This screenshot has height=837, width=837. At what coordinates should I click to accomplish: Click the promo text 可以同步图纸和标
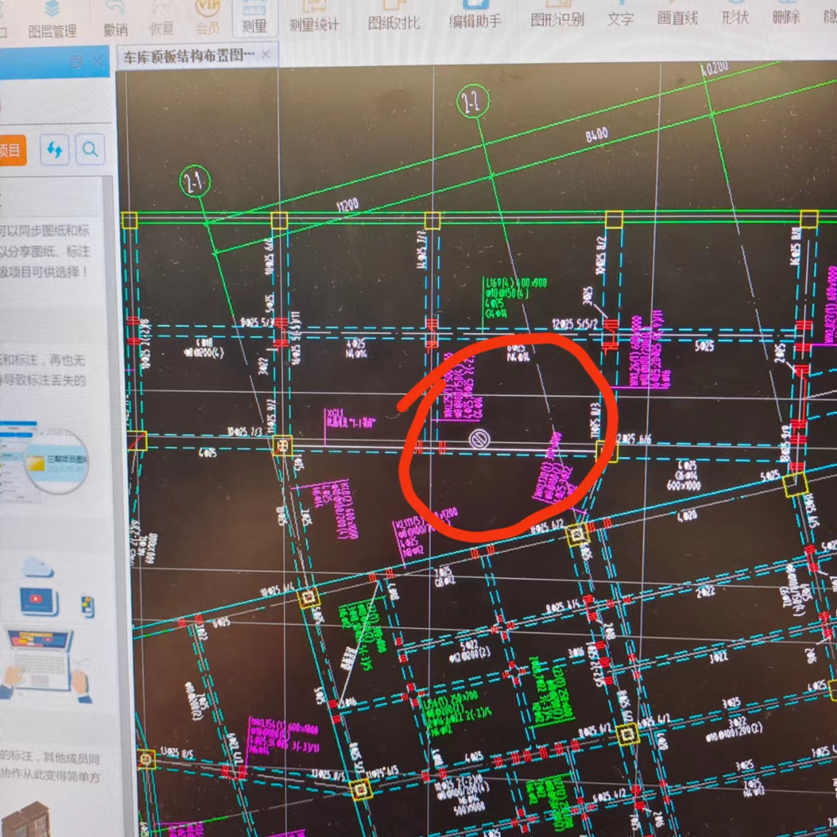click(44, 231)
